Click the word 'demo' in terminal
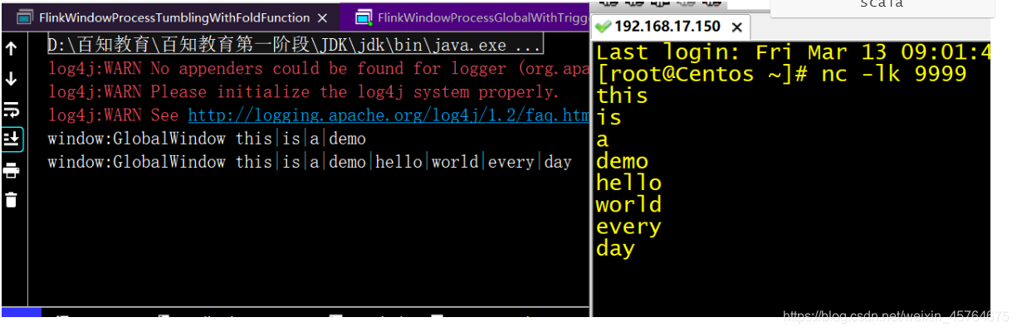1017x332 pixels. 622,161
